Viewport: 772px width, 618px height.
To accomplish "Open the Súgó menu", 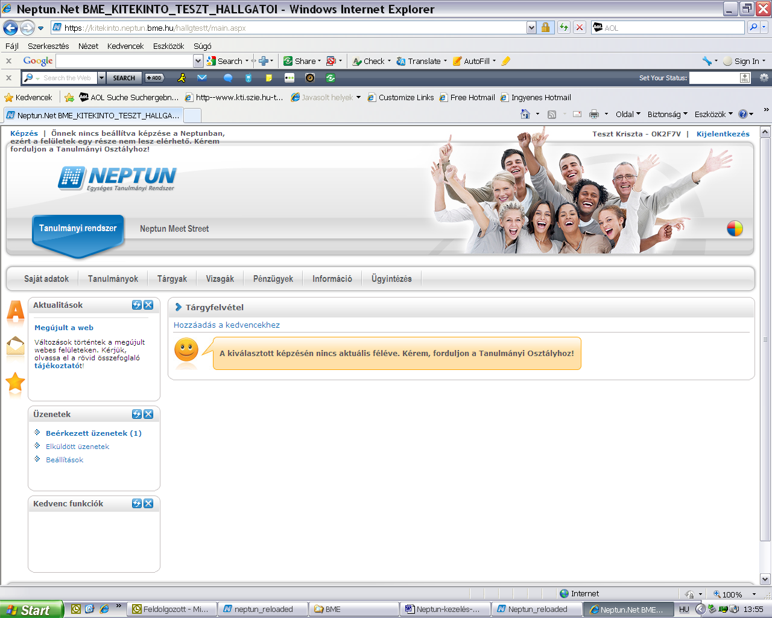I will pyautogui.click(x=203, y=46).
